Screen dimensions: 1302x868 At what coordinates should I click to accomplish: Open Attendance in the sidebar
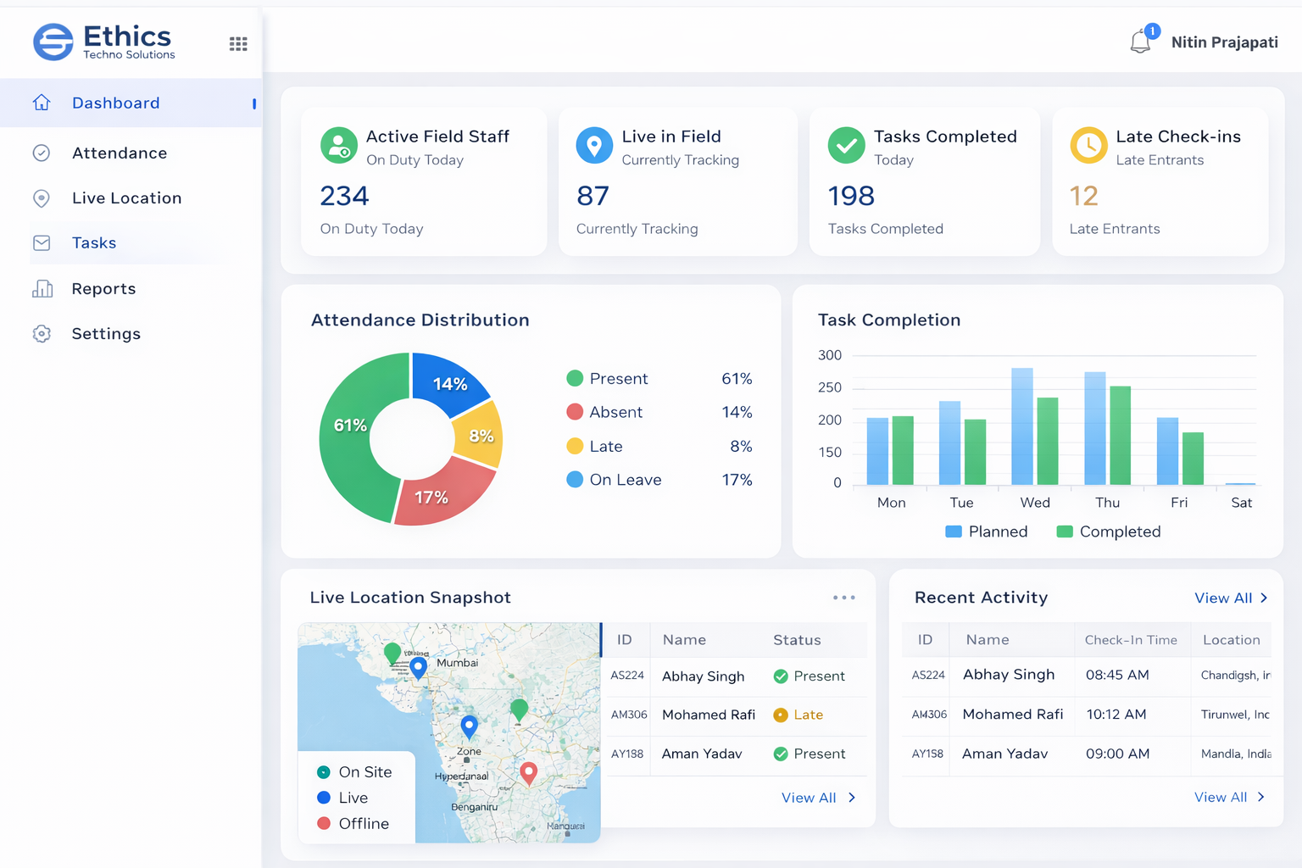tap(120, 153)
